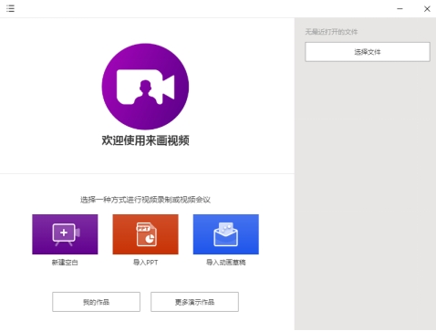Click the 导入动画草稿 label
Viewport: 436px width, 331px height.
(x=226, y=263)
